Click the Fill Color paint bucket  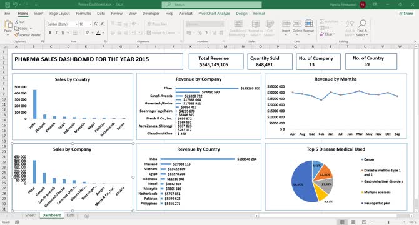tap(88, 32)
